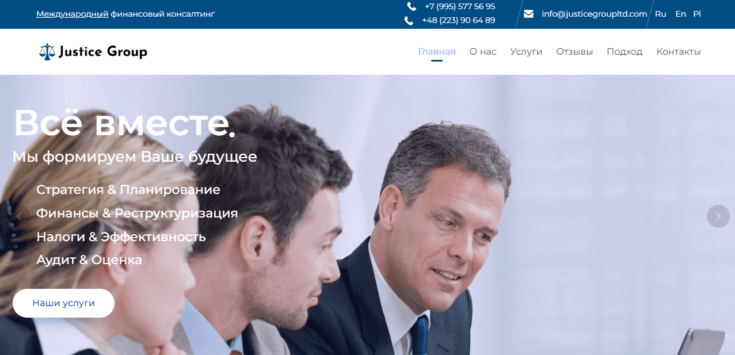
Task: Open the Услуги section from the navigation
Action: pyautogui.click(x=525, y=51)
